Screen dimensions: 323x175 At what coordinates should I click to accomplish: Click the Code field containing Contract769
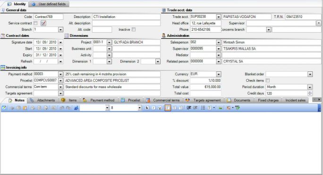point(49,17)
